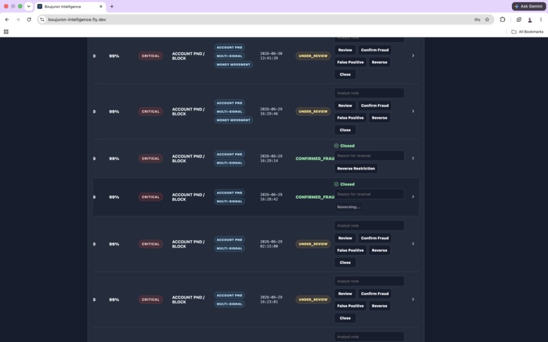The width and height of the screenshot is (548, 342).
Task: Click the Ask Gemini button
Action: [x=528, y=6]
